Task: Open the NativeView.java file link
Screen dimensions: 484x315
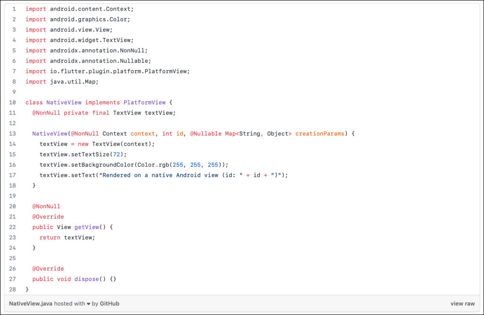Action: click(30, 304)
